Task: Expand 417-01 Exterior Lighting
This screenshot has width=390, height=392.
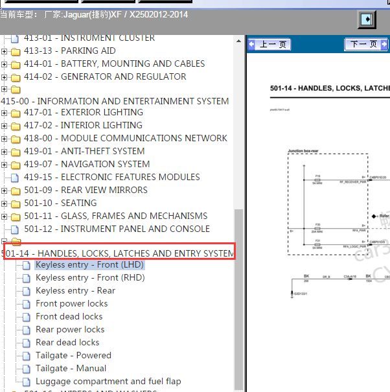Action: coord(4,113)
